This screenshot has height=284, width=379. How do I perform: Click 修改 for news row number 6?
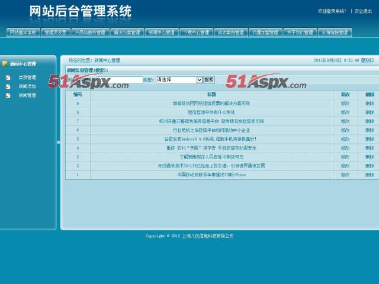coord(345,130)
